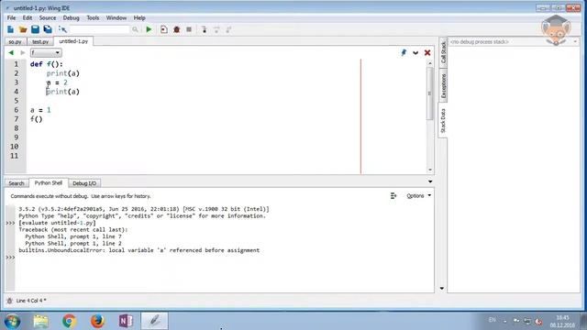Open the Window menu
Image resolution: width=587 pixels, height=330 pixels.
pyautogui.click(x=116, y=17)
